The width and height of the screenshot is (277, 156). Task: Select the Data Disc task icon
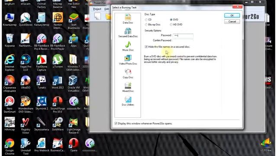point(128,19)
